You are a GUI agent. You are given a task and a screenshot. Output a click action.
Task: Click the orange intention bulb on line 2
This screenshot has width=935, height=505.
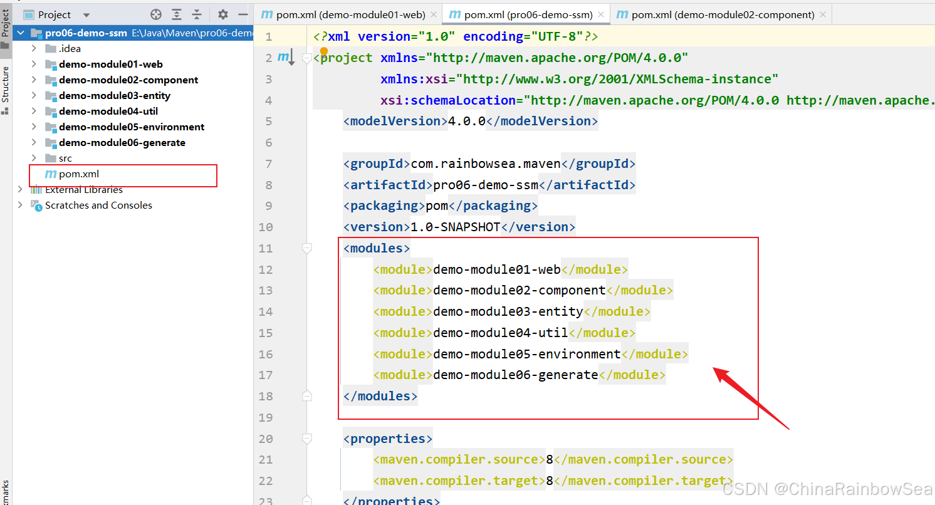point(324,51)
